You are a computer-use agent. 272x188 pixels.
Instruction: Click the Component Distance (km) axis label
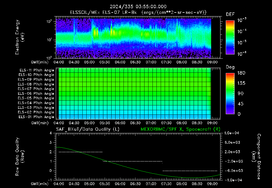256,157
